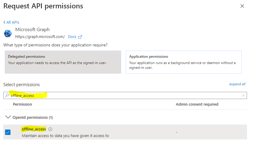Click the OpenId permissions (1) label
Screen dimensions: 253x146
33,117
